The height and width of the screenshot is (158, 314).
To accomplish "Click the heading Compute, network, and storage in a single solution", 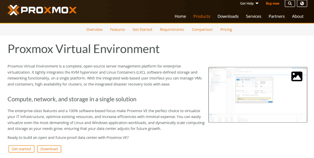I will 72,99.
